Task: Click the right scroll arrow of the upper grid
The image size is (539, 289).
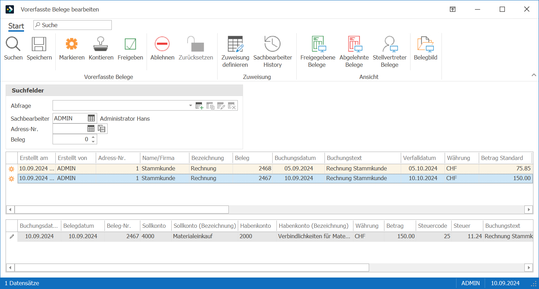Action: pos(529,210)
